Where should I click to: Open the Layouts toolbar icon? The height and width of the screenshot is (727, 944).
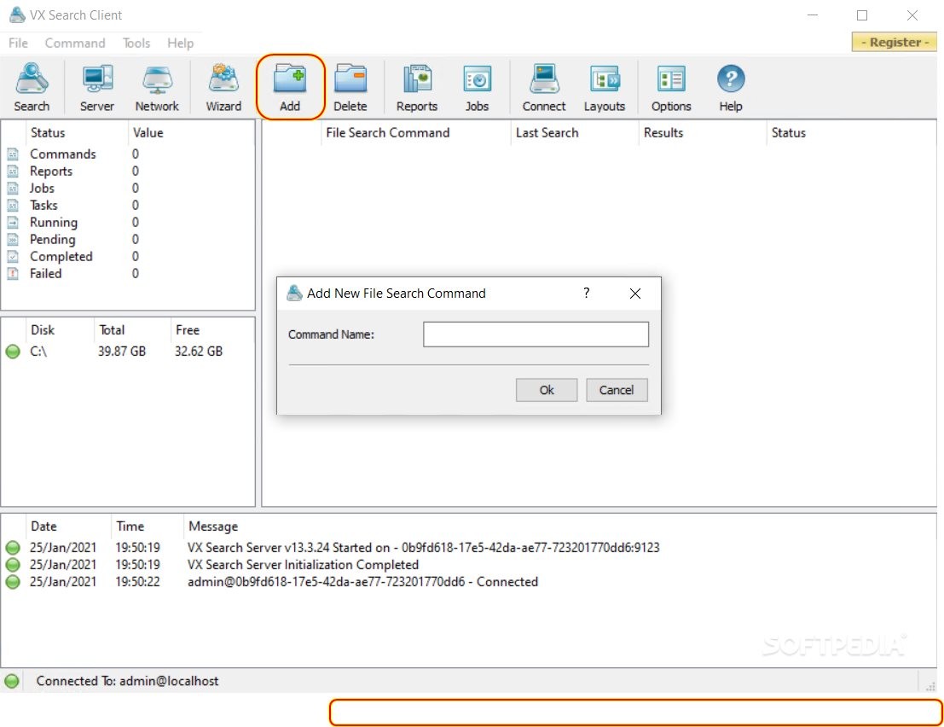pyautogui.click(x=605, y=87)
